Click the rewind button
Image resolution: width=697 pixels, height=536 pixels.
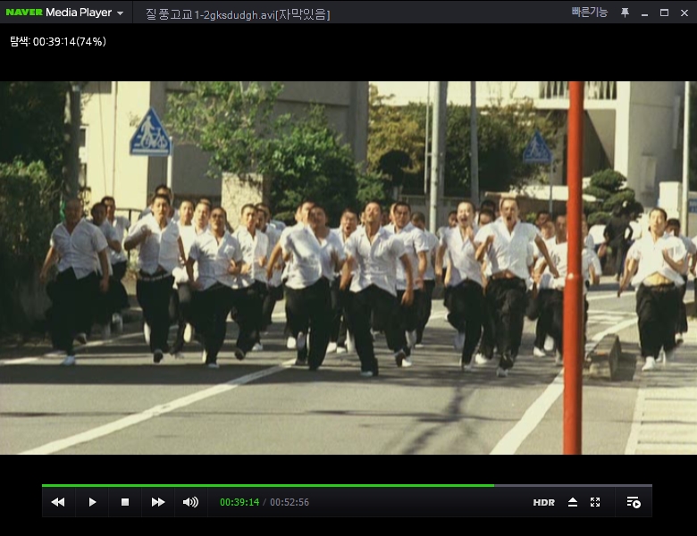pyautogui.click(x=58, y=502)
